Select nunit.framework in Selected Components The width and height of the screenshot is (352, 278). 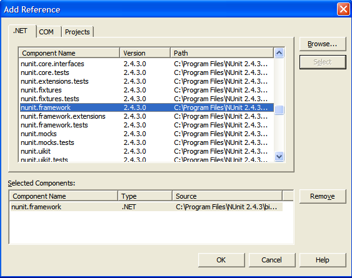(x=146, y=207)
